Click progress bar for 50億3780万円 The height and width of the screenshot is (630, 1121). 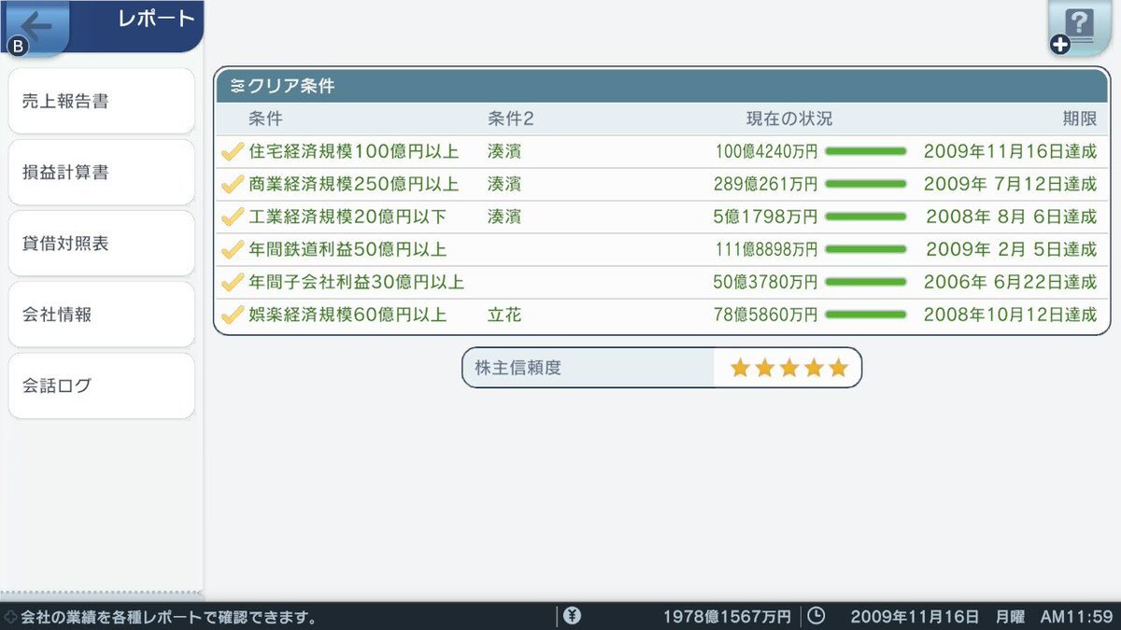[866, 282]
